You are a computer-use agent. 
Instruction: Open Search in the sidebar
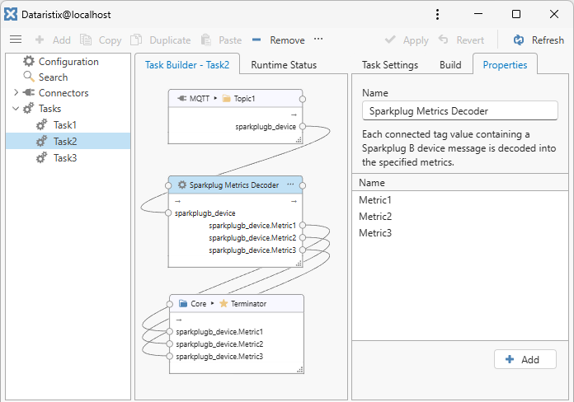53,77
